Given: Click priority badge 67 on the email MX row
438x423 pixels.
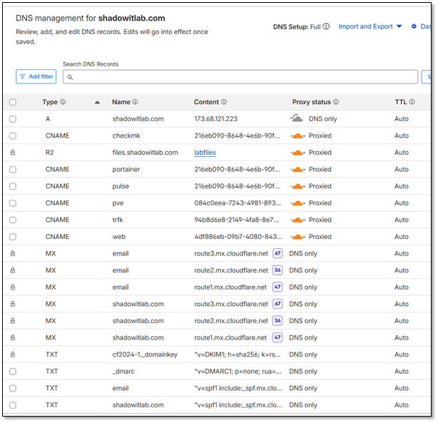Looking at the screenshot, I should click(x=277, y=253).
